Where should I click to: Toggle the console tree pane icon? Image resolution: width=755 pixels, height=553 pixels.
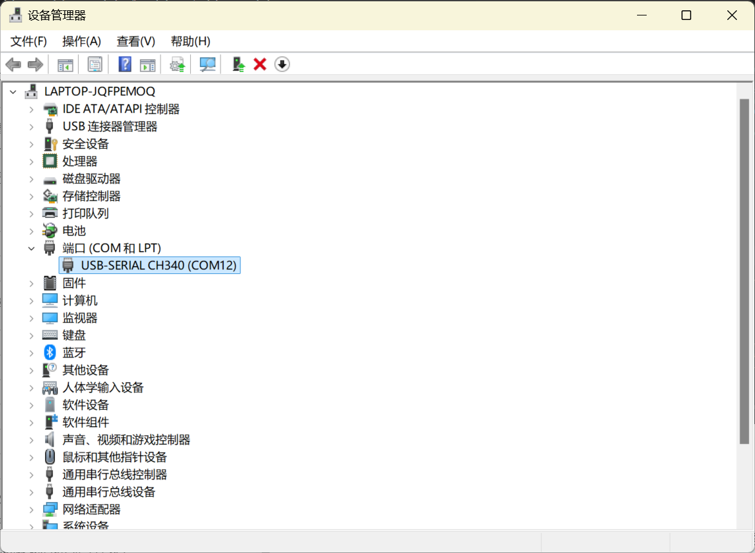pos(65,64)
